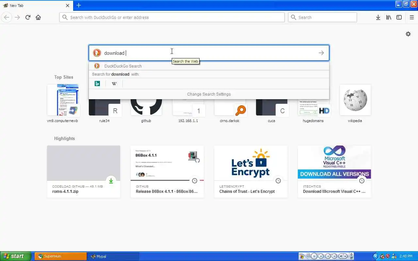
Task: Open the cuca top site tile
Action: (x=272, y=111)
